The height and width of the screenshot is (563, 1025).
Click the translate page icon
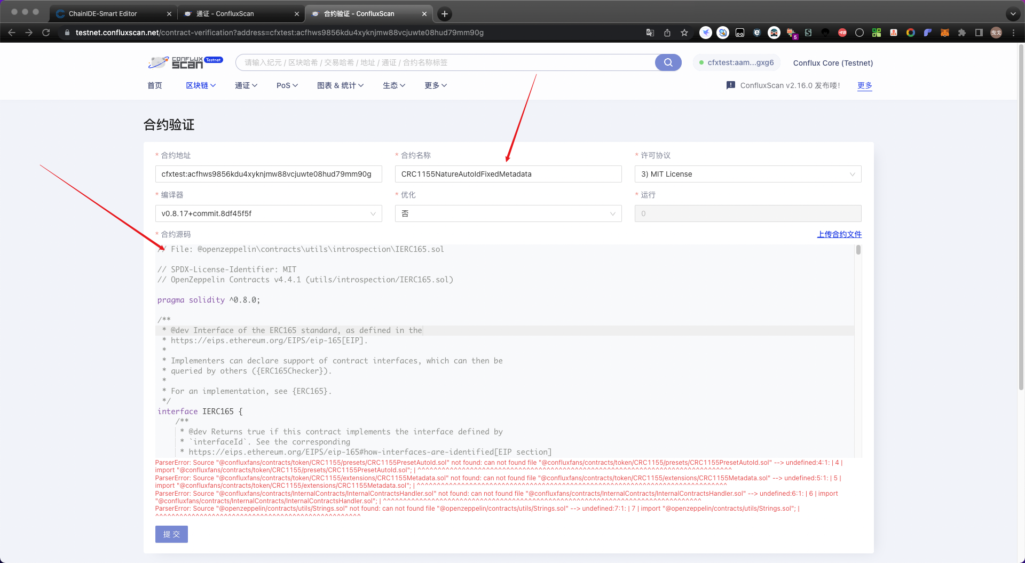coord(650,33)
